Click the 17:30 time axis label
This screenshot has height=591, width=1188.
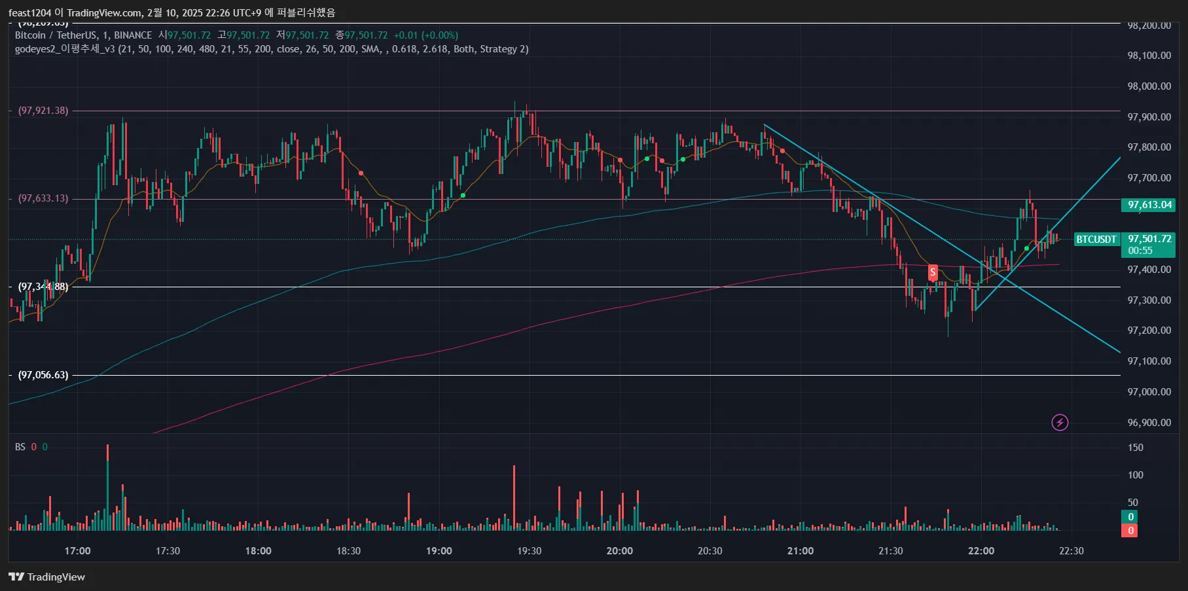168,551
